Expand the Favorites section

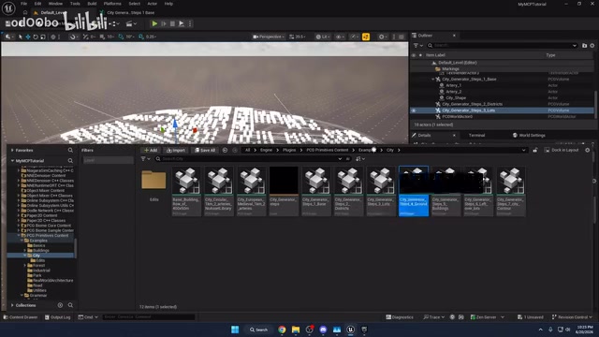pyautogui.click(x=12, y=151)
